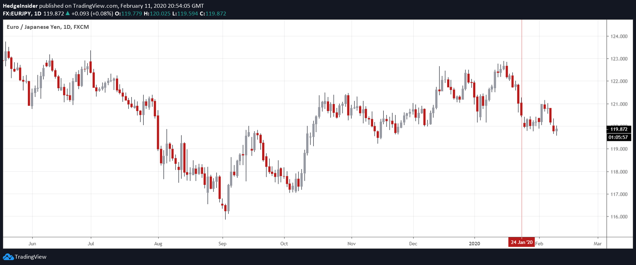Click the Jun label on time axis
This screenshot has width=636, height=265.
(32, 244)
